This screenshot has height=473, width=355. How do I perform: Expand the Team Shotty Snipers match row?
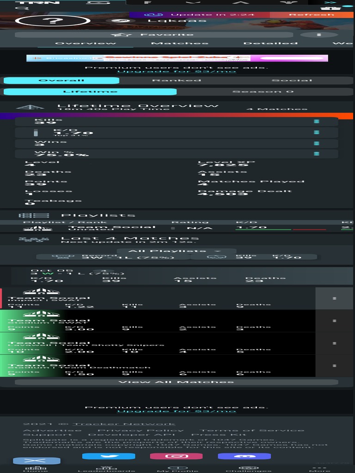[x=334, y=343]
